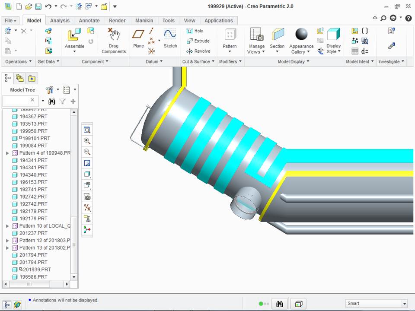Screen dimensions: 415x311
Task: Click the Repaint icon in graphics toolbar
Action: click(x=87, y=163)
